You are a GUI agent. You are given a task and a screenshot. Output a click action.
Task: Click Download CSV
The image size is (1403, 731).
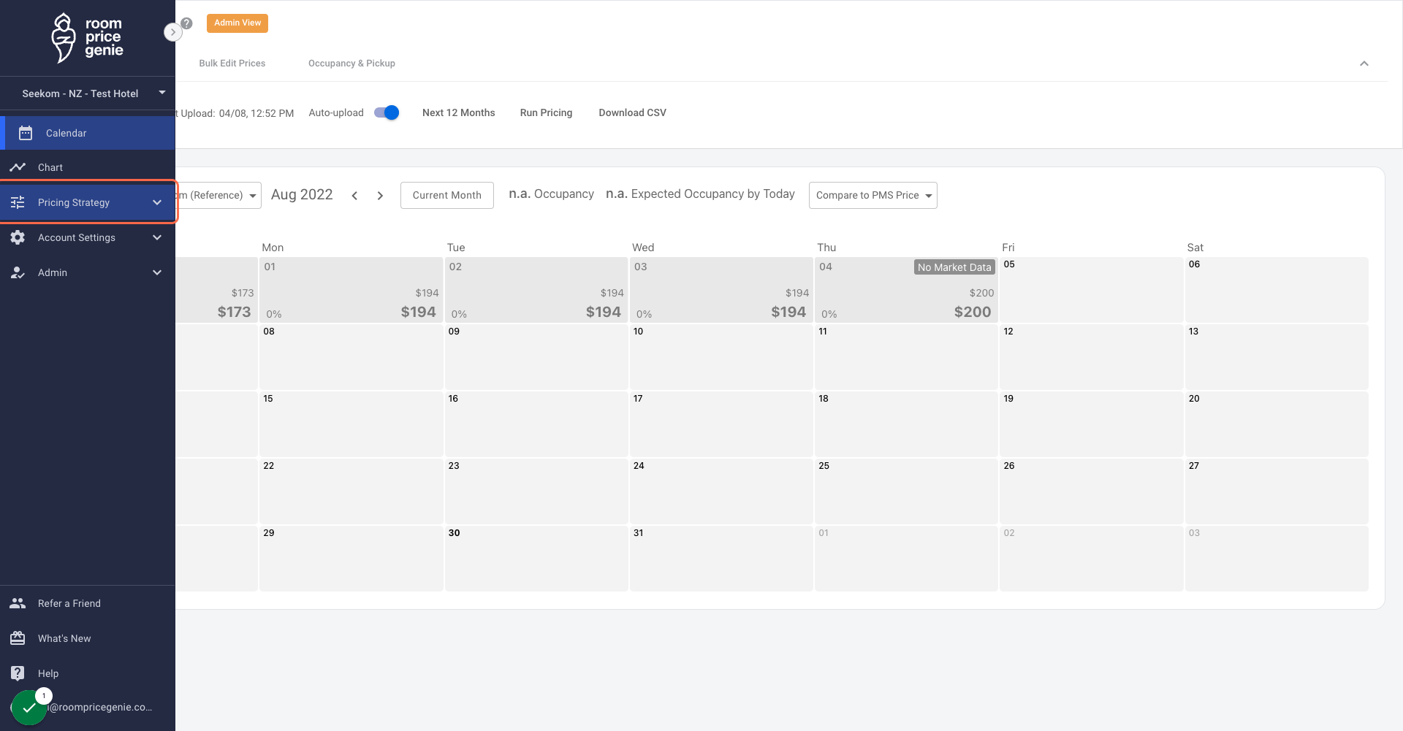(x=633, y=112)
